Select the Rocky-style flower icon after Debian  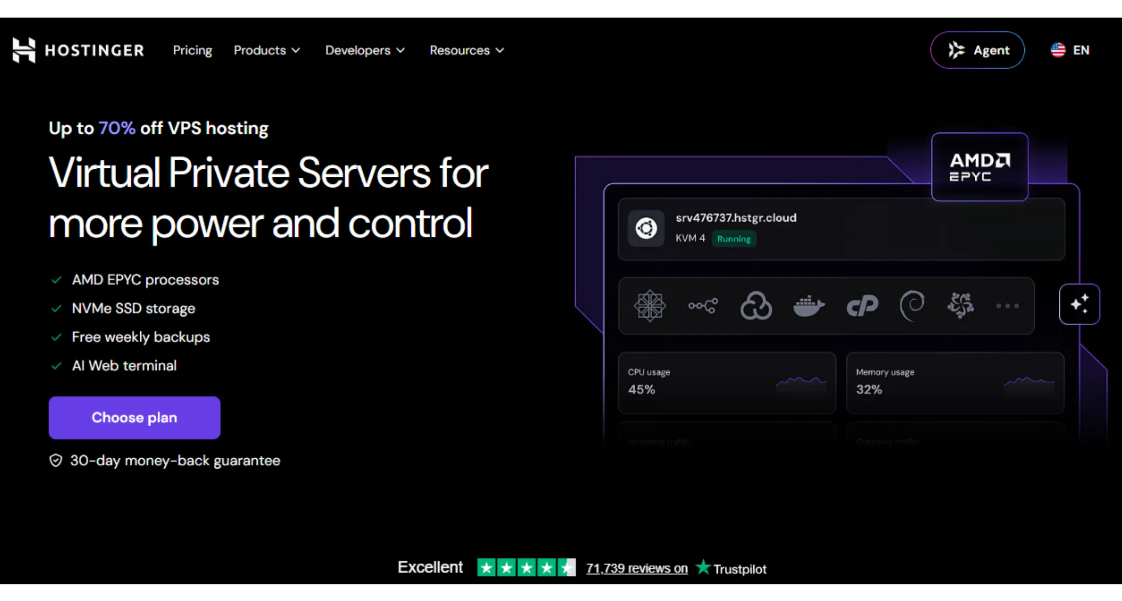click(961, 306)
